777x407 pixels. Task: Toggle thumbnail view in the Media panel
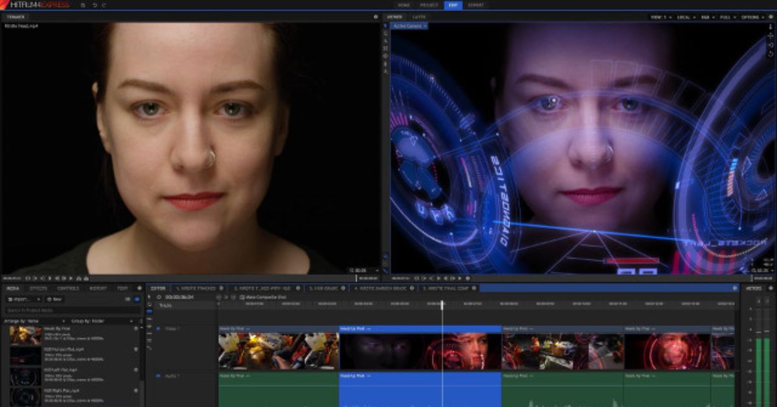[x=137, y=299]
